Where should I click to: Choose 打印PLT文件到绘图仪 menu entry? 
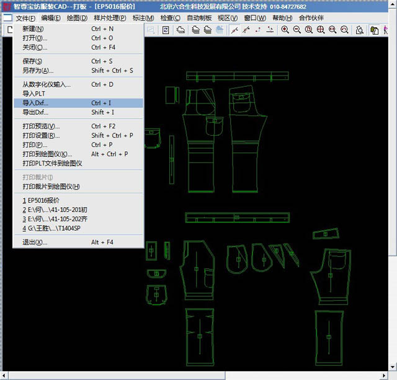coord(79,164)
